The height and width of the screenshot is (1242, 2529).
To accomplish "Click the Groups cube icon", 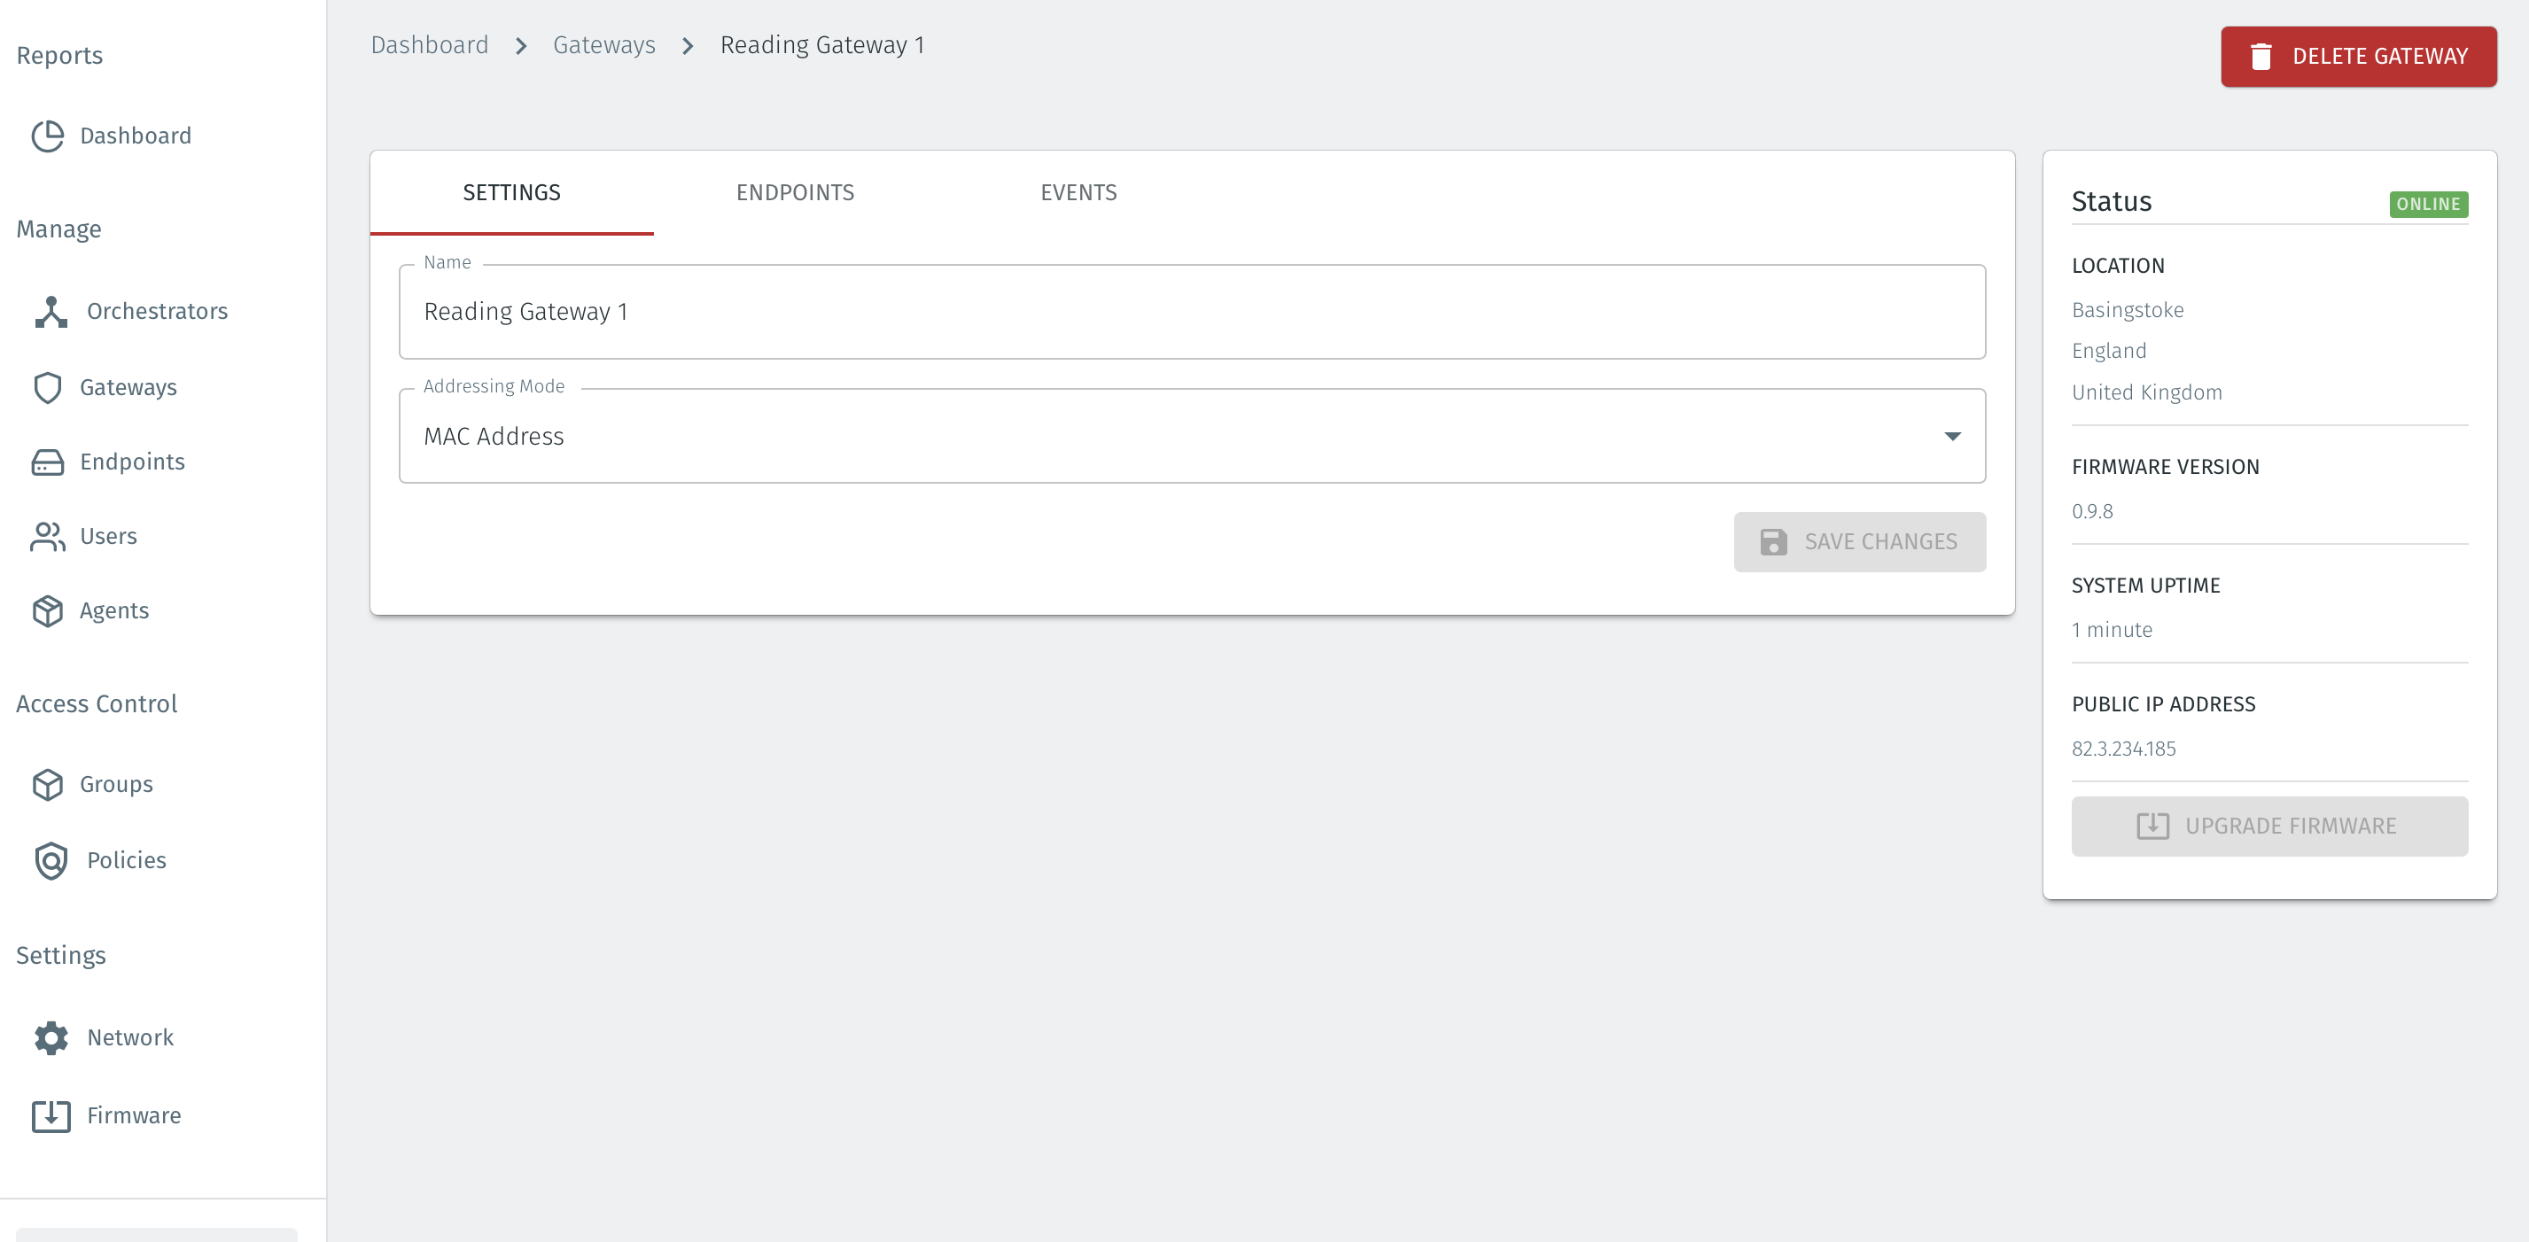I will click(x=47, y=785).
